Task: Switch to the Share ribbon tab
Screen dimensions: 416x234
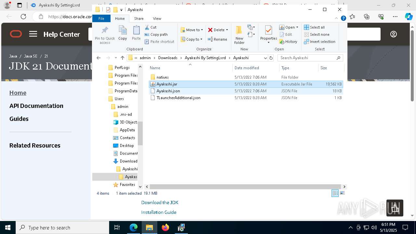Action: [139, 19]
